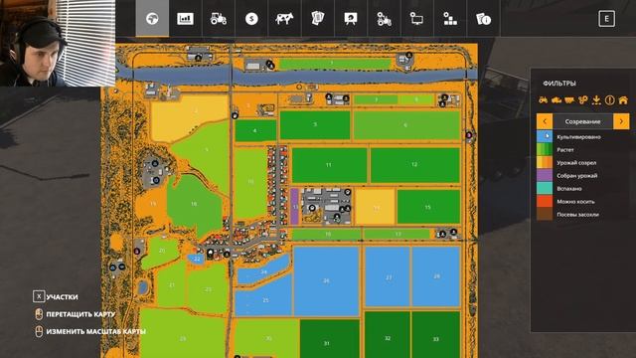Click the X Участки key hint
This screenshot has height=358, width=636.
56,296
